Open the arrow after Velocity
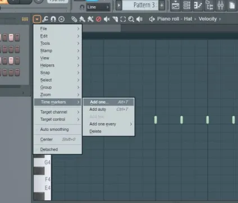The image size is (238, 203). (x=220, y=19)
